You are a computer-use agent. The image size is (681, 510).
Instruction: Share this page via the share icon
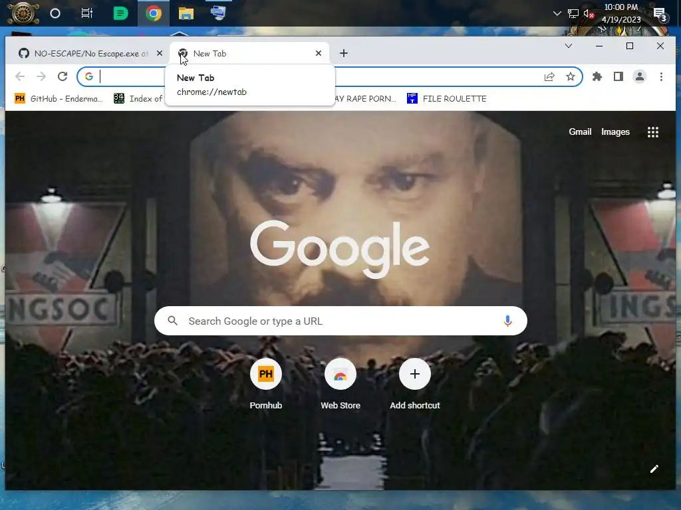[549, 77]
